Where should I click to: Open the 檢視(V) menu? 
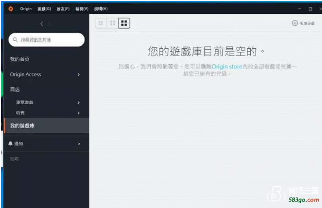82,9
